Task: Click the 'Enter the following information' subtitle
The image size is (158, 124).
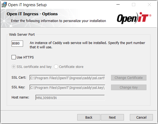Action: [x=58, y=21]
